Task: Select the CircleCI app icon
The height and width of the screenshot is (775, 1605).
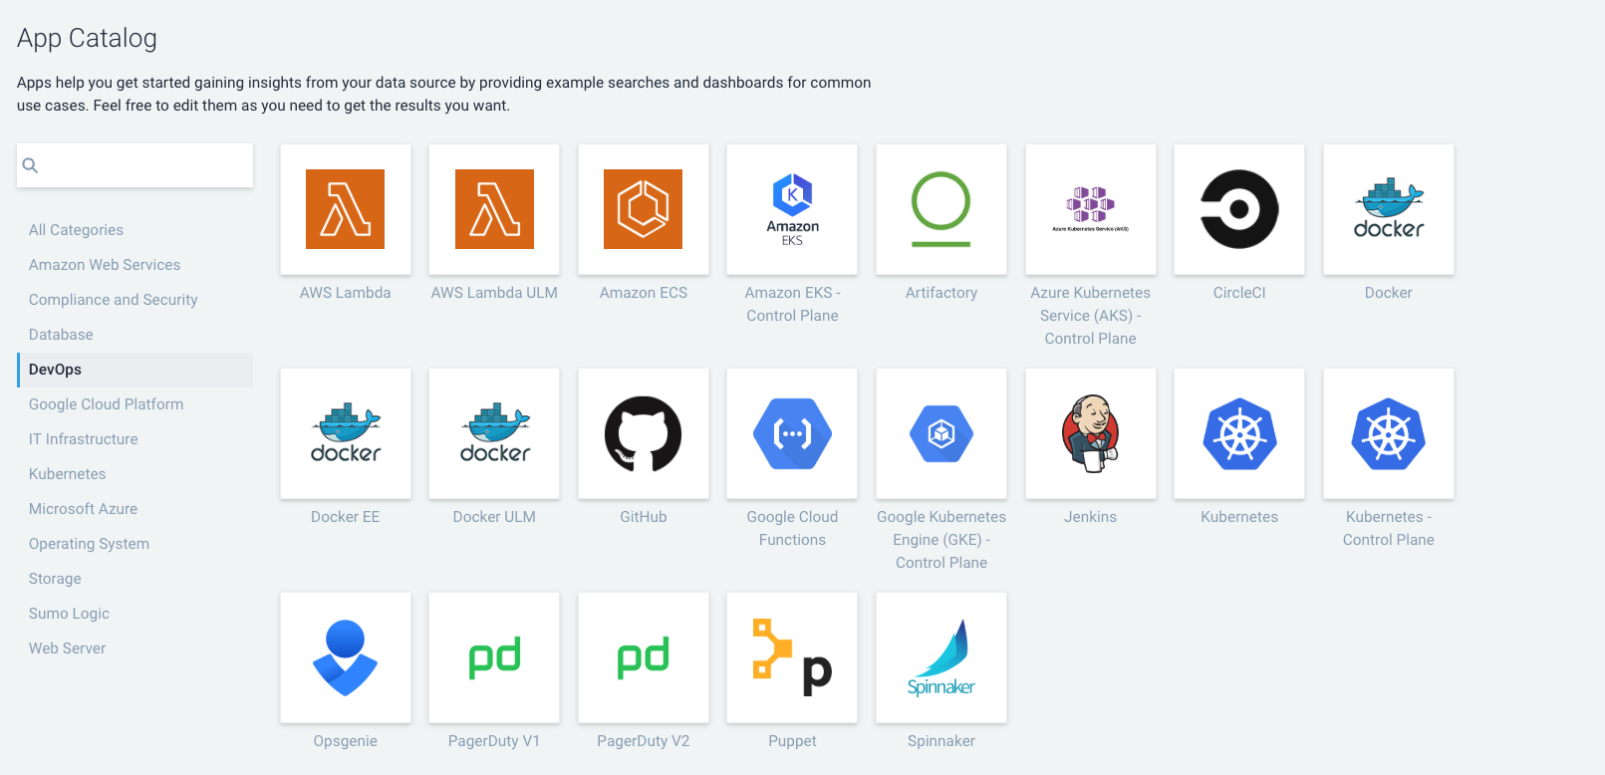Action: (1239, 209)
